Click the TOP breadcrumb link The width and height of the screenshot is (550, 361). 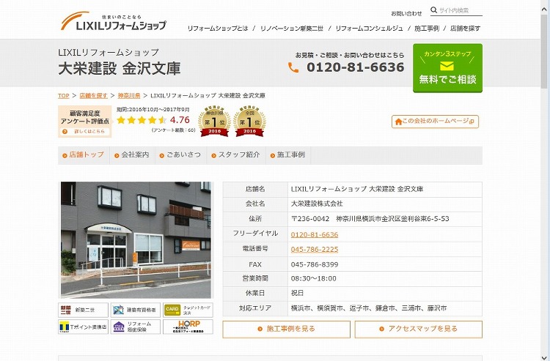click(x=64, y=96)
